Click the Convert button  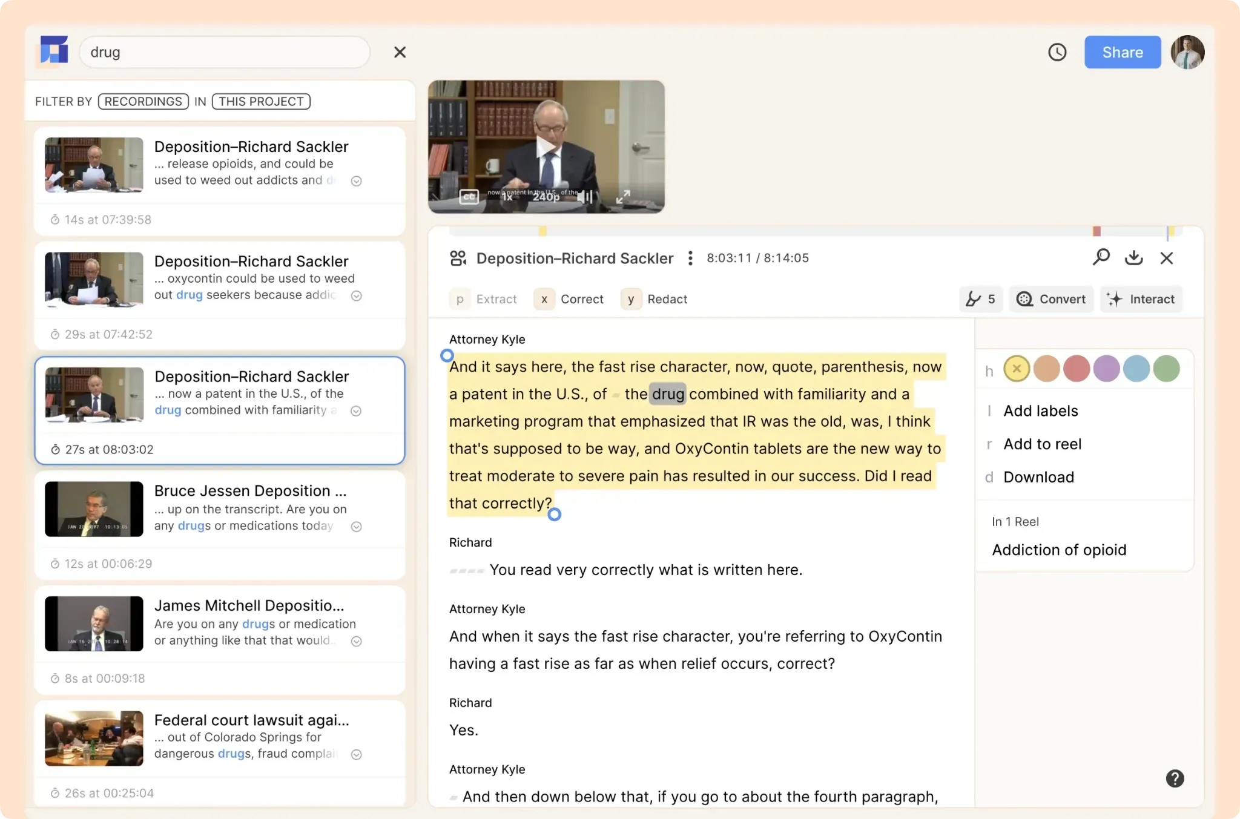[x=1051, y=299]
